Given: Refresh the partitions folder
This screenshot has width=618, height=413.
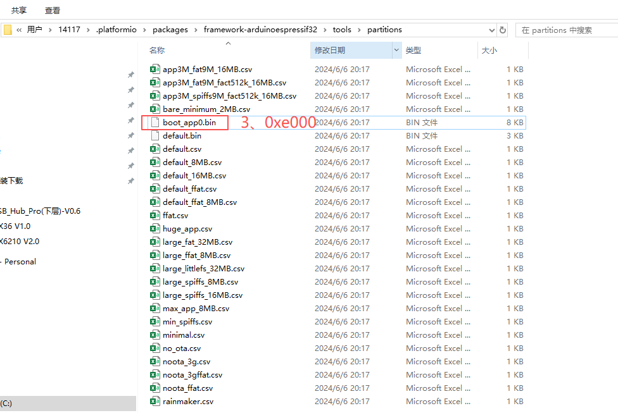Looking at the screenshot, I should (x=503, y=30).
